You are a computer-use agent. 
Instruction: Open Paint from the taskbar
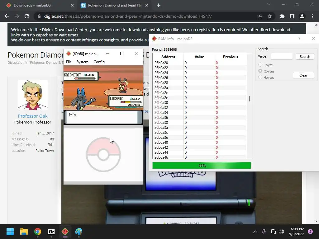pyautogui.click(x=79, y=232)
